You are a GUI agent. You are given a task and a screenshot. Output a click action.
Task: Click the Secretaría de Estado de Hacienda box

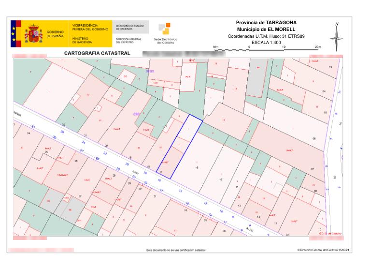point(130,27)
